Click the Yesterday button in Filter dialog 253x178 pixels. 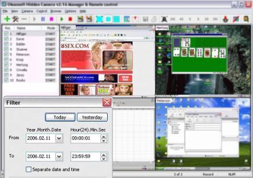point(92,117)
